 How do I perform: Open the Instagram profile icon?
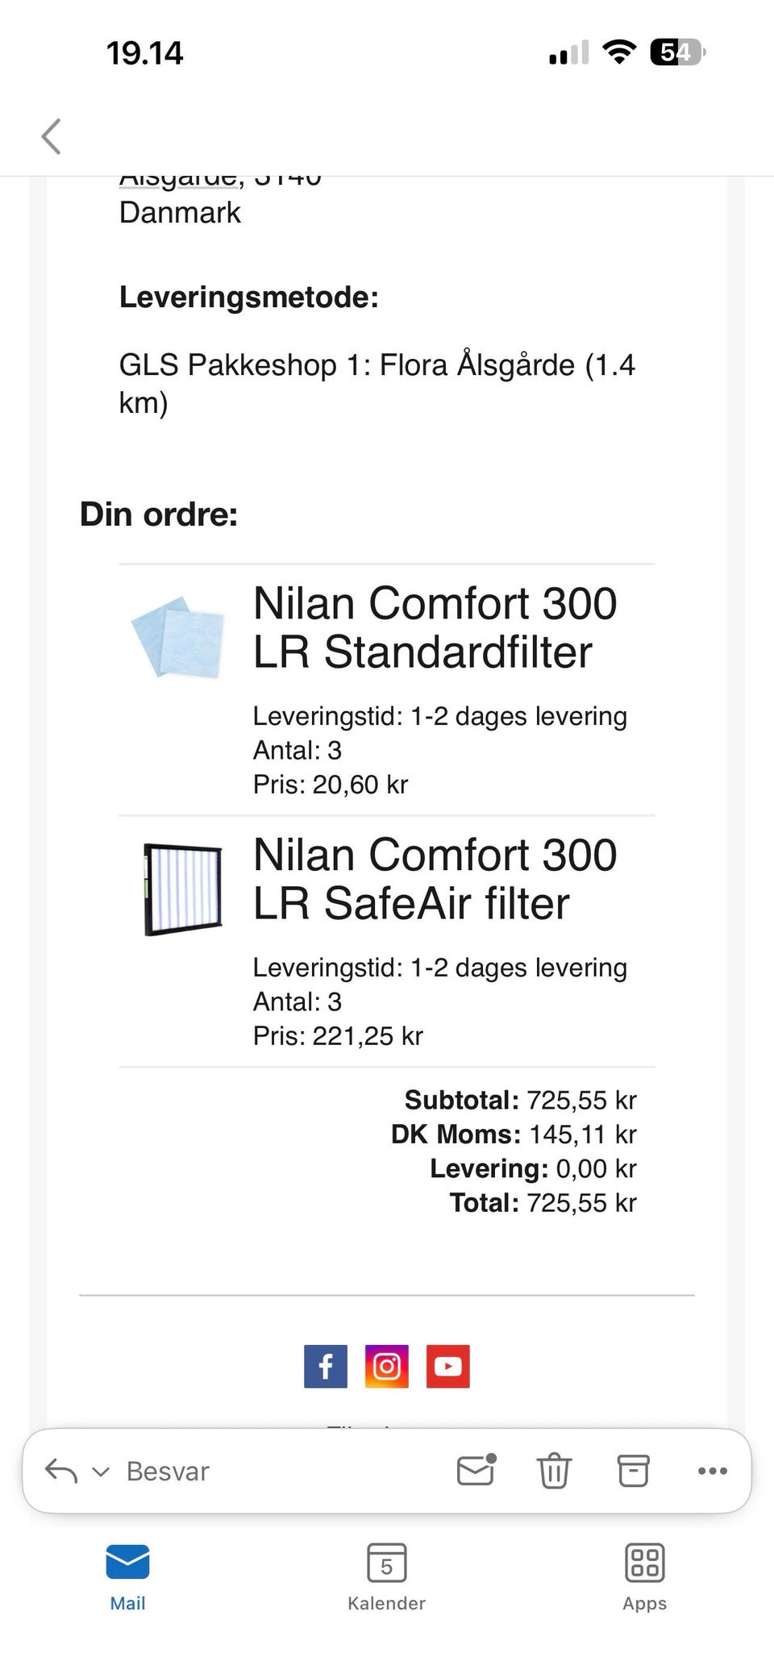(387, 1366)
